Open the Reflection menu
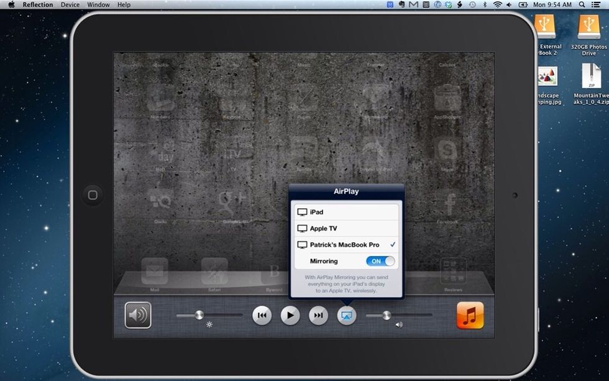The height and width of the screenshot is (381, 609). pos(38,4)
